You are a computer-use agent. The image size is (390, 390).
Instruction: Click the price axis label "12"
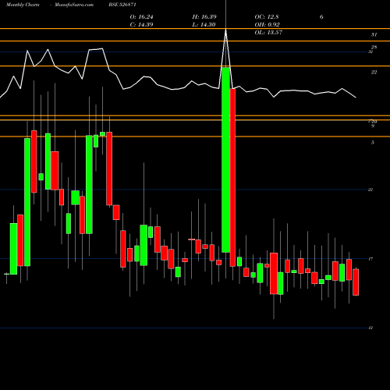pyautogui.click(x=370, y=328)
